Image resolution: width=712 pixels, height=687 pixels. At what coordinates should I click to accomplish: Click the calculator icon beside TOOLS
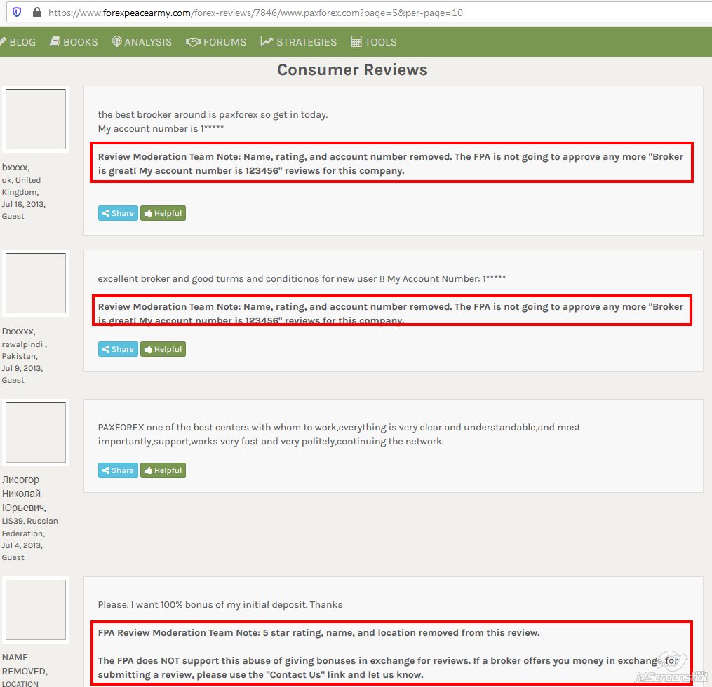pyautogui.click(x=356, y=42)
